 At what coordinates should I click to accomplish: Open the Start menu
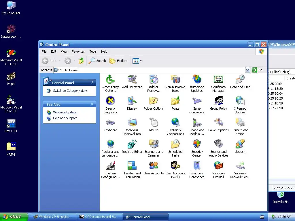14,217
